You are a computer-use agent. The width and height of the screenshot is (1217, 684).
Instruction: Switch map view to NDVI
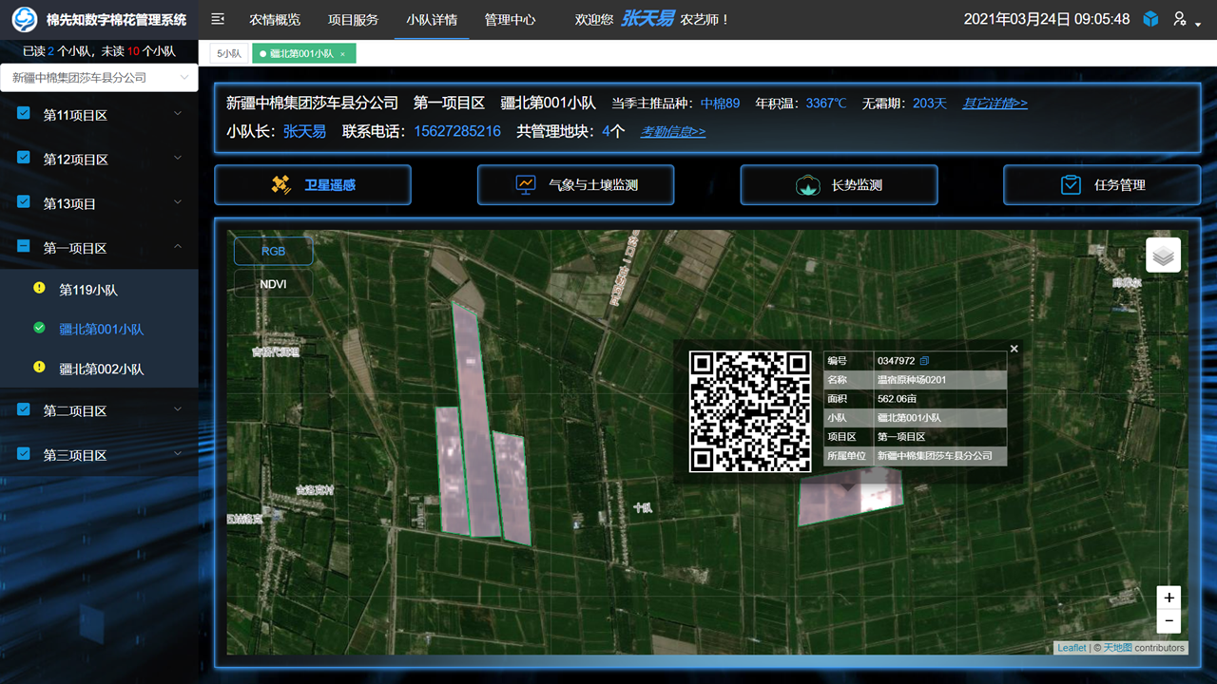click(273, 284)
